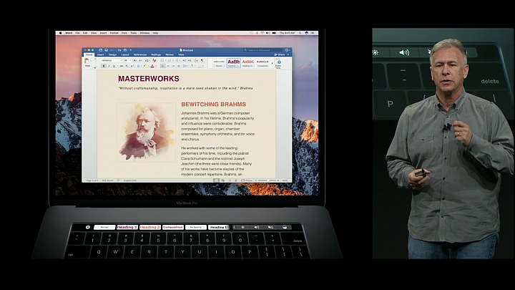Click the Undo arrow in quick access toolbar
Screen dimensions: 515x290
point(111,50)
